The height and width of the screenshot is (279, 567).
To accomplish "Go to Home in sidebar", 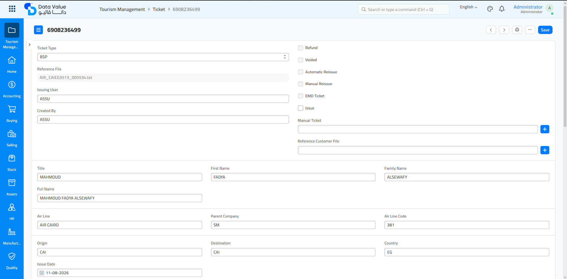I will point(12,65).
